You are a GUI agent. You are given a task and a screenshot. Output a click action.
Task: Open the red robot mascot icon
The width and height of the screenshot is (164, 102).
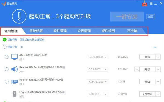[x=145, y=4]
